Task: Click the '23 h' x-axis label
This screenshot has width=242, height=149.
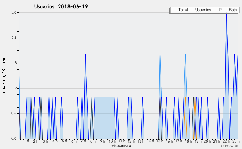Action: [x=236, y=141]
